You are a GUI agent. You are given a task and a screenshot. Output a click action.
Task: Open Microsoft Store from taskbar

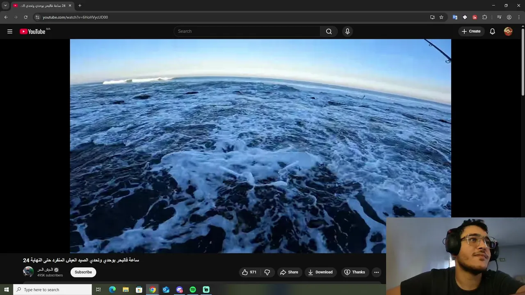pos(139,290)
